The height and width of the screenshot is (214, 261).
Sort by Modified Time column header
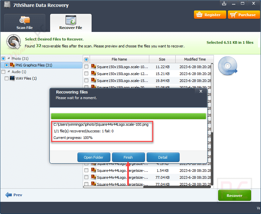pos(195,59)
